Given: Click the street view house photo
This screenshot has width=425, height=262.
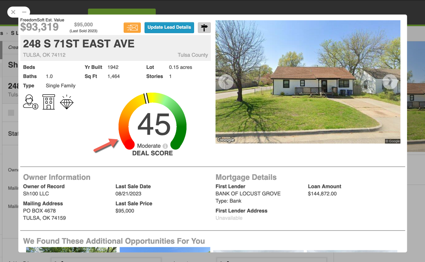Looking at the screenshot, I should 308,82.
